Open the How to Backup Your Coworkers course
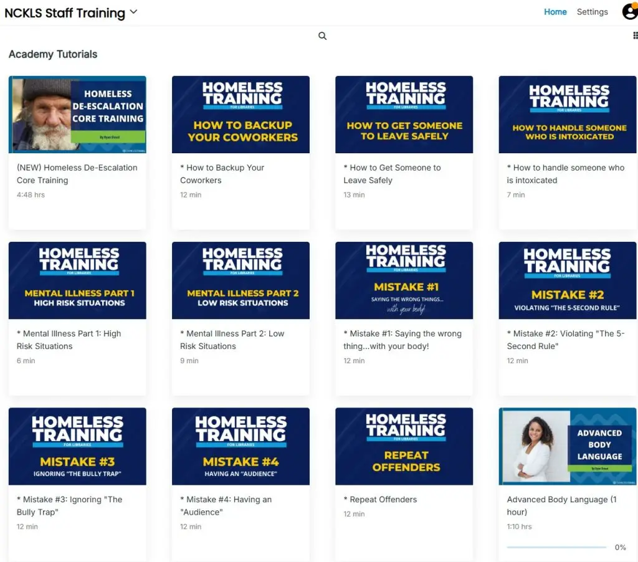 240,114
